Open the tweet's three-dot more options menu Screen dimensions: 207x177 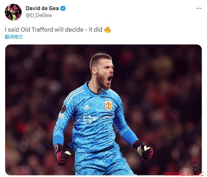[x=199, y=8]
